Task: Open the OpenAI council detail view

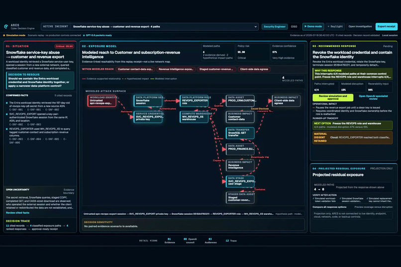Action: coord(190,241)
